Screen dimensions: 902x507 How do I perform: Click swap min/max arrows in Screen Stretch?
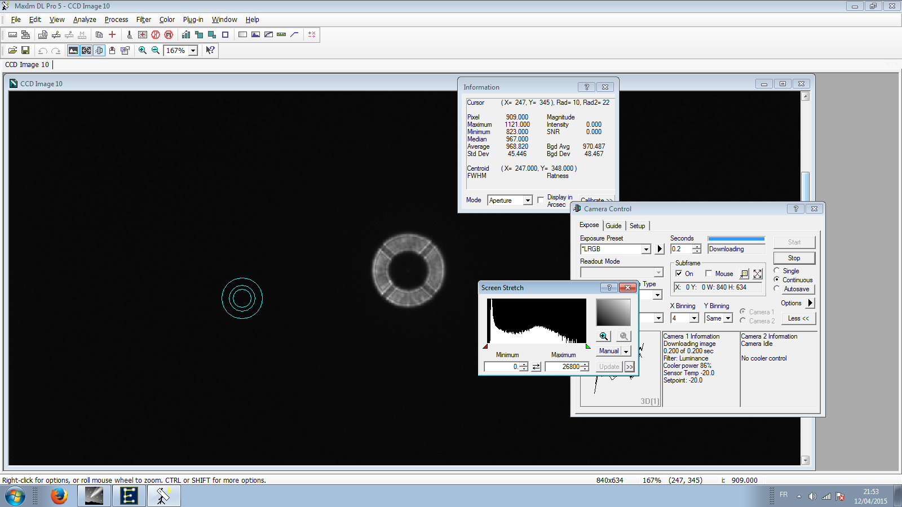[x=536, y=367]
